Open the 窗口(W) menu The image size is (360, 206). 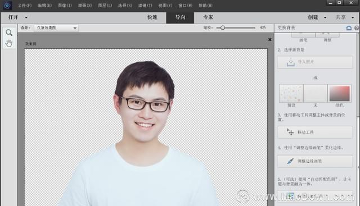(x=185, y=5)
